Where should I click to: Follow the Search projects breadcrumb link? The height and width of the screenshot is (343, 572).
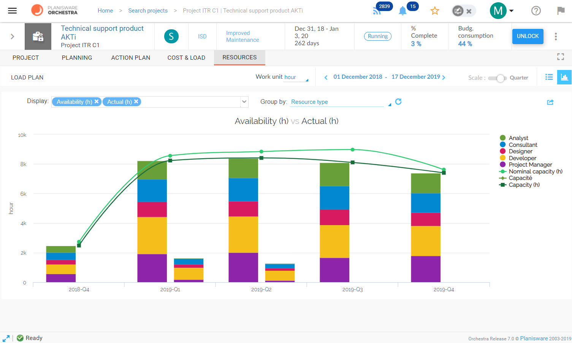click(x=148, y=11)
